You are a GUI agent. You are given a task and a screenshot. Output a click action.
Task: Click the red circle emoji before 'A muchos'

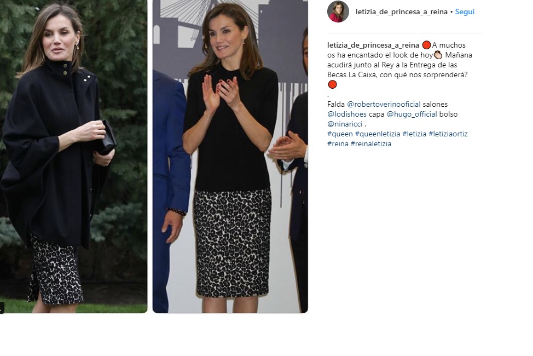click(426, 45)
